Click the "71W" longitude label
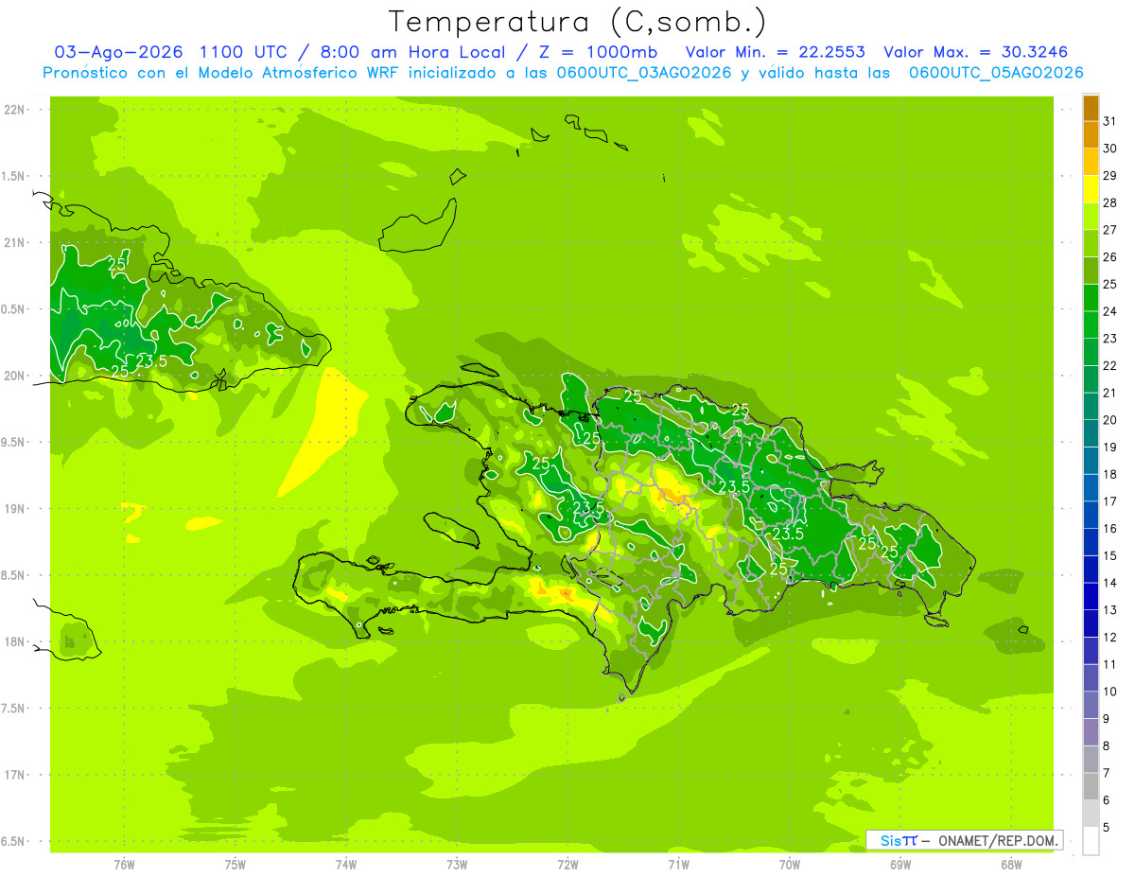Image resolution: width=1135 pixels, height=877 pixels. [678, 864]
